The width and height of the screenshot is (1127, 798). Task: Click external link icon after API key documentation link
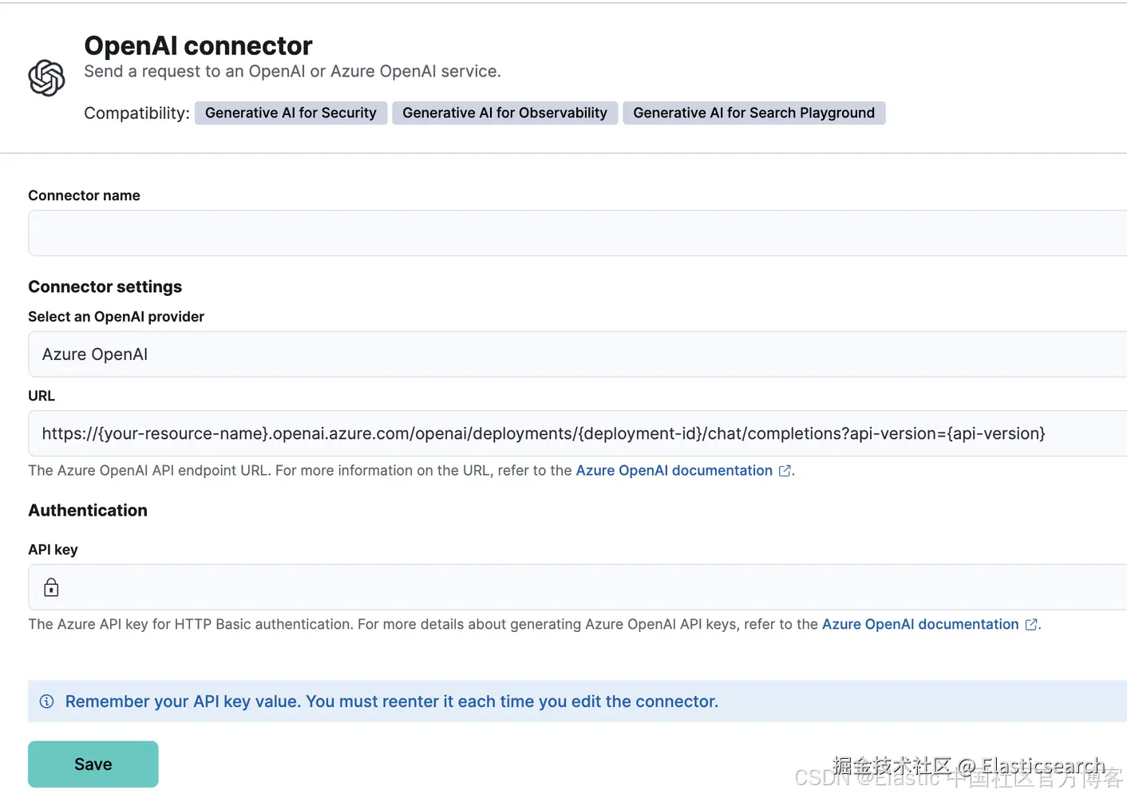coord(1030,625)
